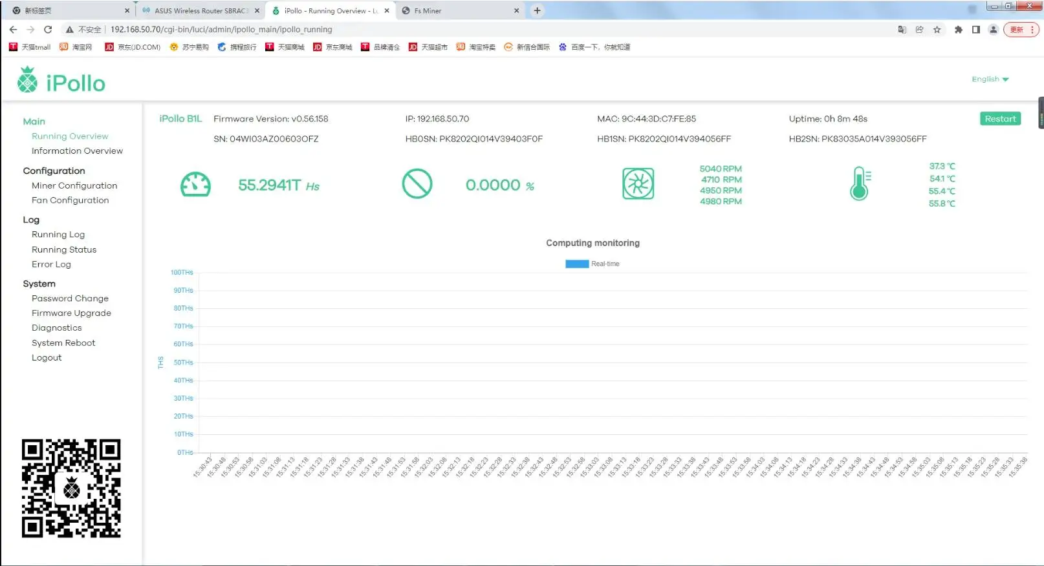Click the iPollo B1L model label
Image resolution: width=1044 pixels, height=566 pixels.
[x=180, y=119]
